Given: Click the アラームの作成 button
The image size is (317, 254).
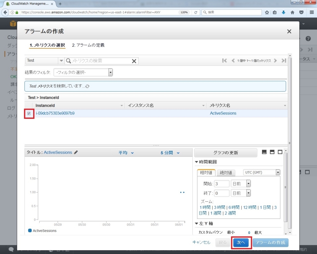Looking at the screenshot, I should click(271, 243).
